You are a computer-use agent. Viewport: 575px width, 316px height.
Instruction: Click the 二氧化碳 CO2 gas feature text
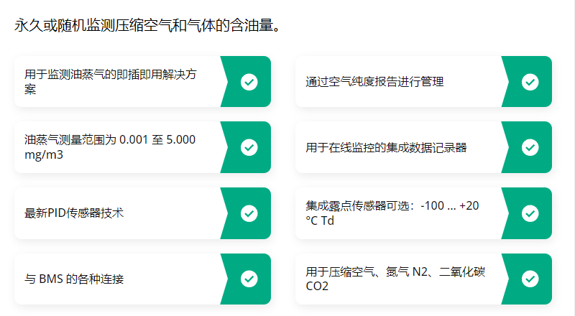pyautogui.click(x=395, y=279)
